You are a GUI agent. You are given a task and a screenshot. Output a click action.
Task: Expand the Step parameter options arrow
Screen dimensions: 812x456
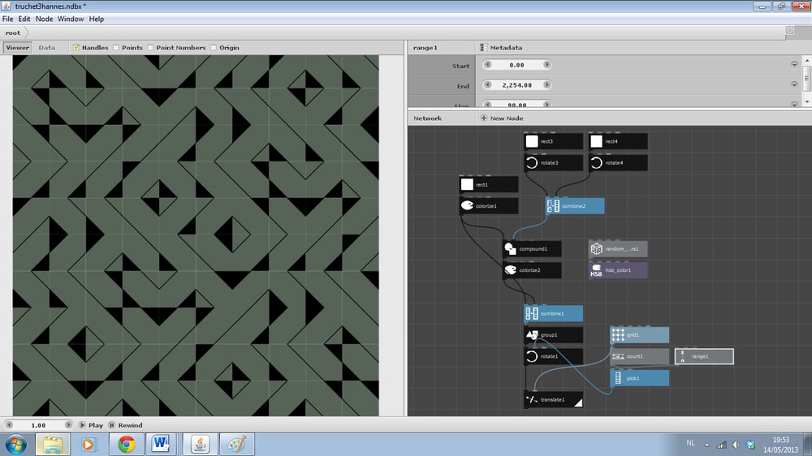pyautogui.click(x=794, y=105)
